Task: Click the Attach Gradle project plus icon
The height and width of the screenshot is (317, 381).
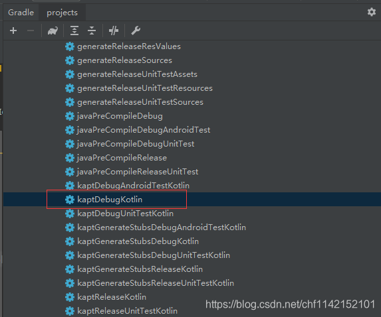Action: pos(13,31)
